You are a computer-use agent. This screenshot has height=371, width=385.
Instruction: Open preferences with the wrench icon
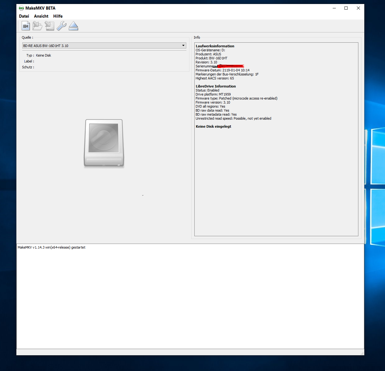[x=61, y=26]
